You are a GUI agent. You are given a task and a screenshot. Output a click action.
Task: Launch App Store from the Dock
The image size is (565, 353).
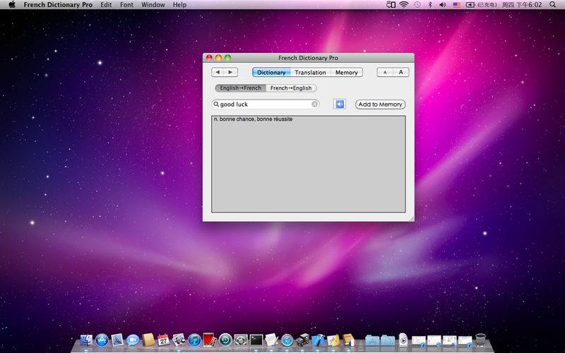pyautogui.click(x=102, y=340)
